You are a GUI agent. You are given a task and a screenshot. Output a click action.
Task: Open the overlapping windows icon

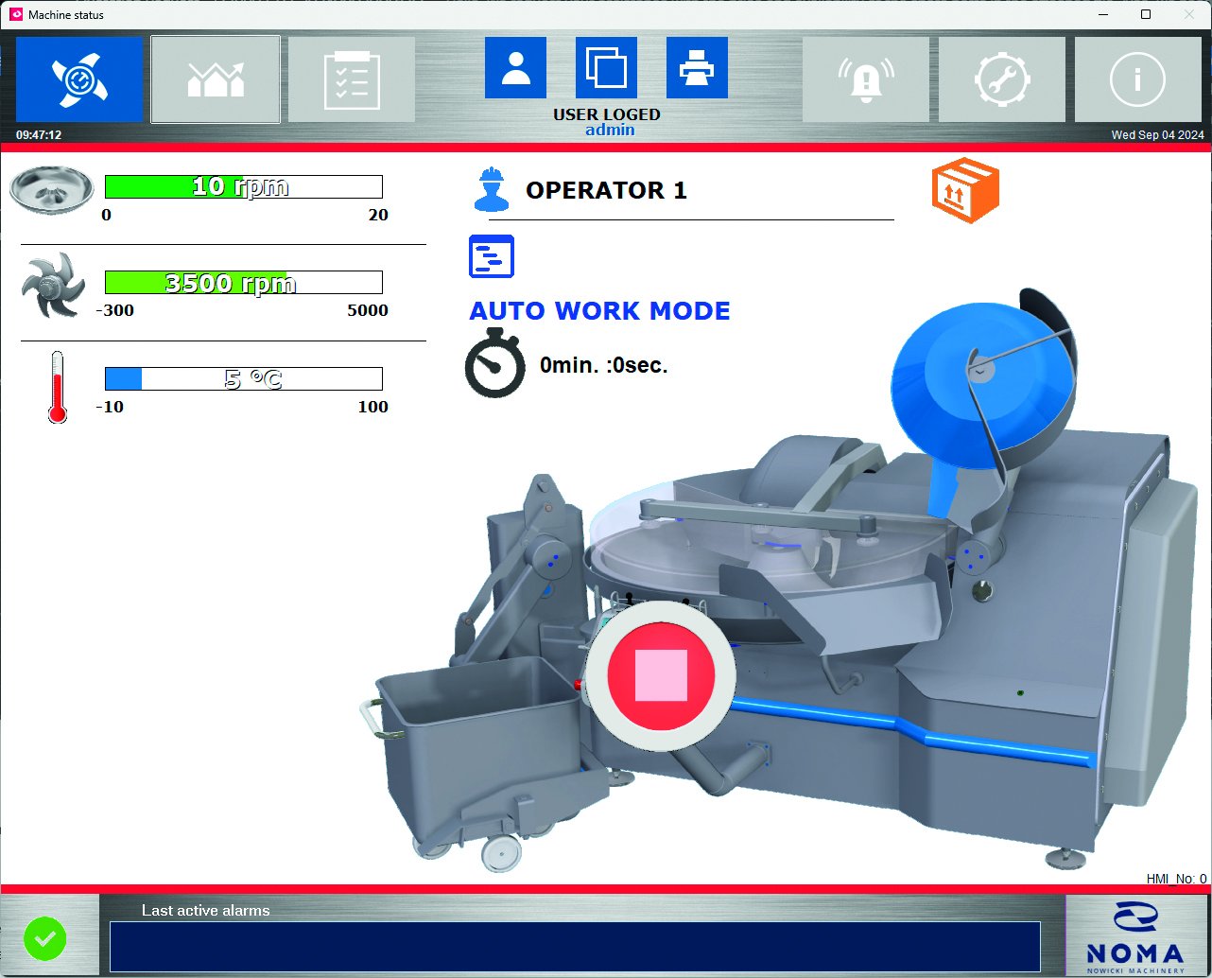(606, 68)
